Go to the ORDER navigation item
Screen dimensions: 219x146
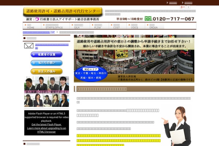point(154,26)
